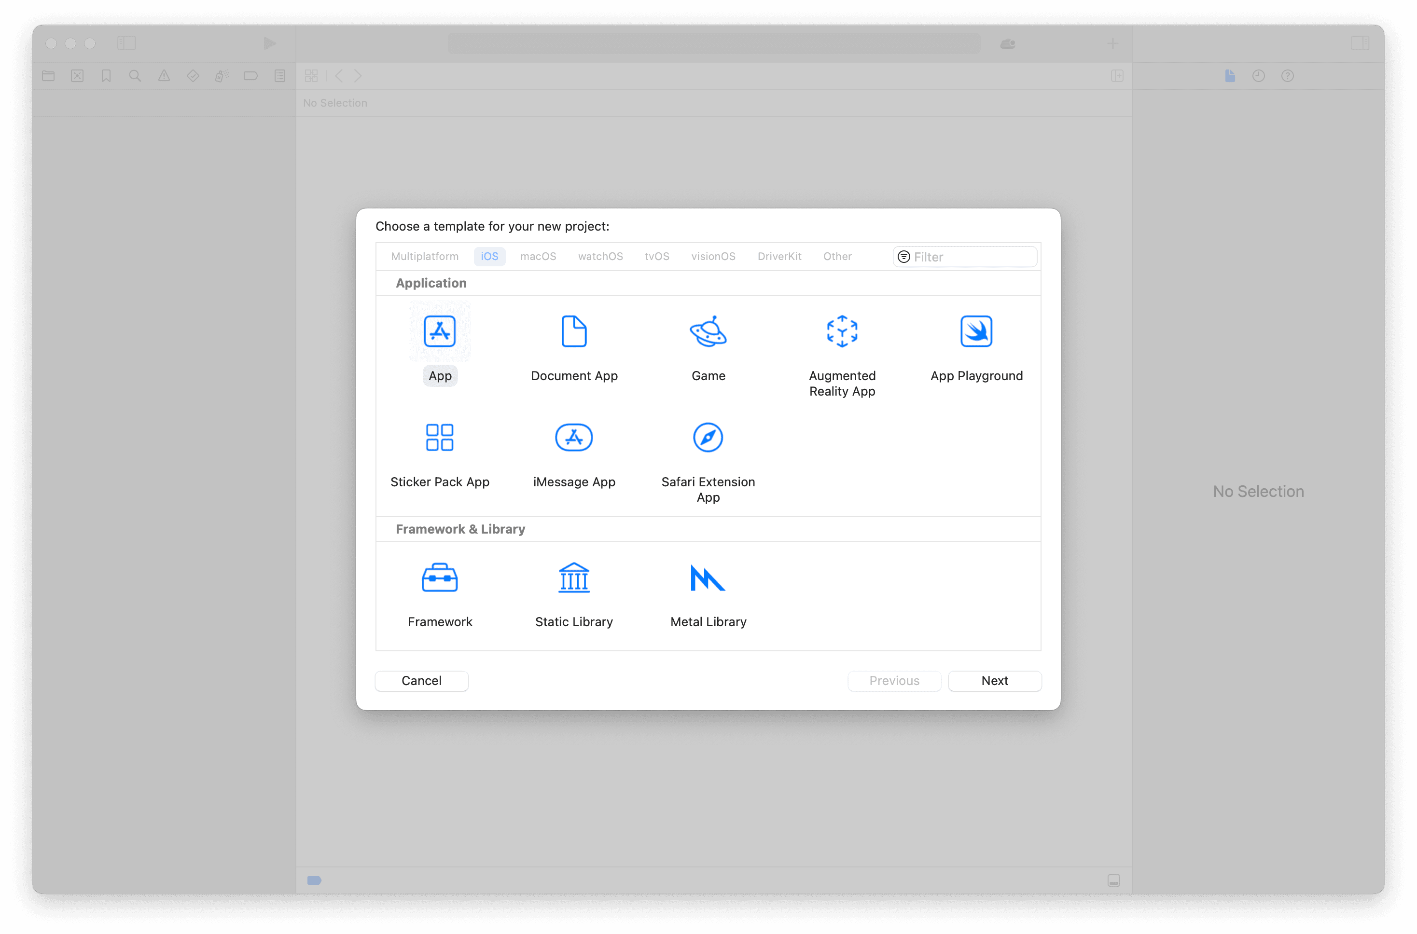
Task: Pick the iMessage App template
Action: point(574,438)
